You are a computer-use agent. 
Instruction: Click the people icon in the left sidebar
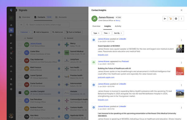tap(11, 66)
